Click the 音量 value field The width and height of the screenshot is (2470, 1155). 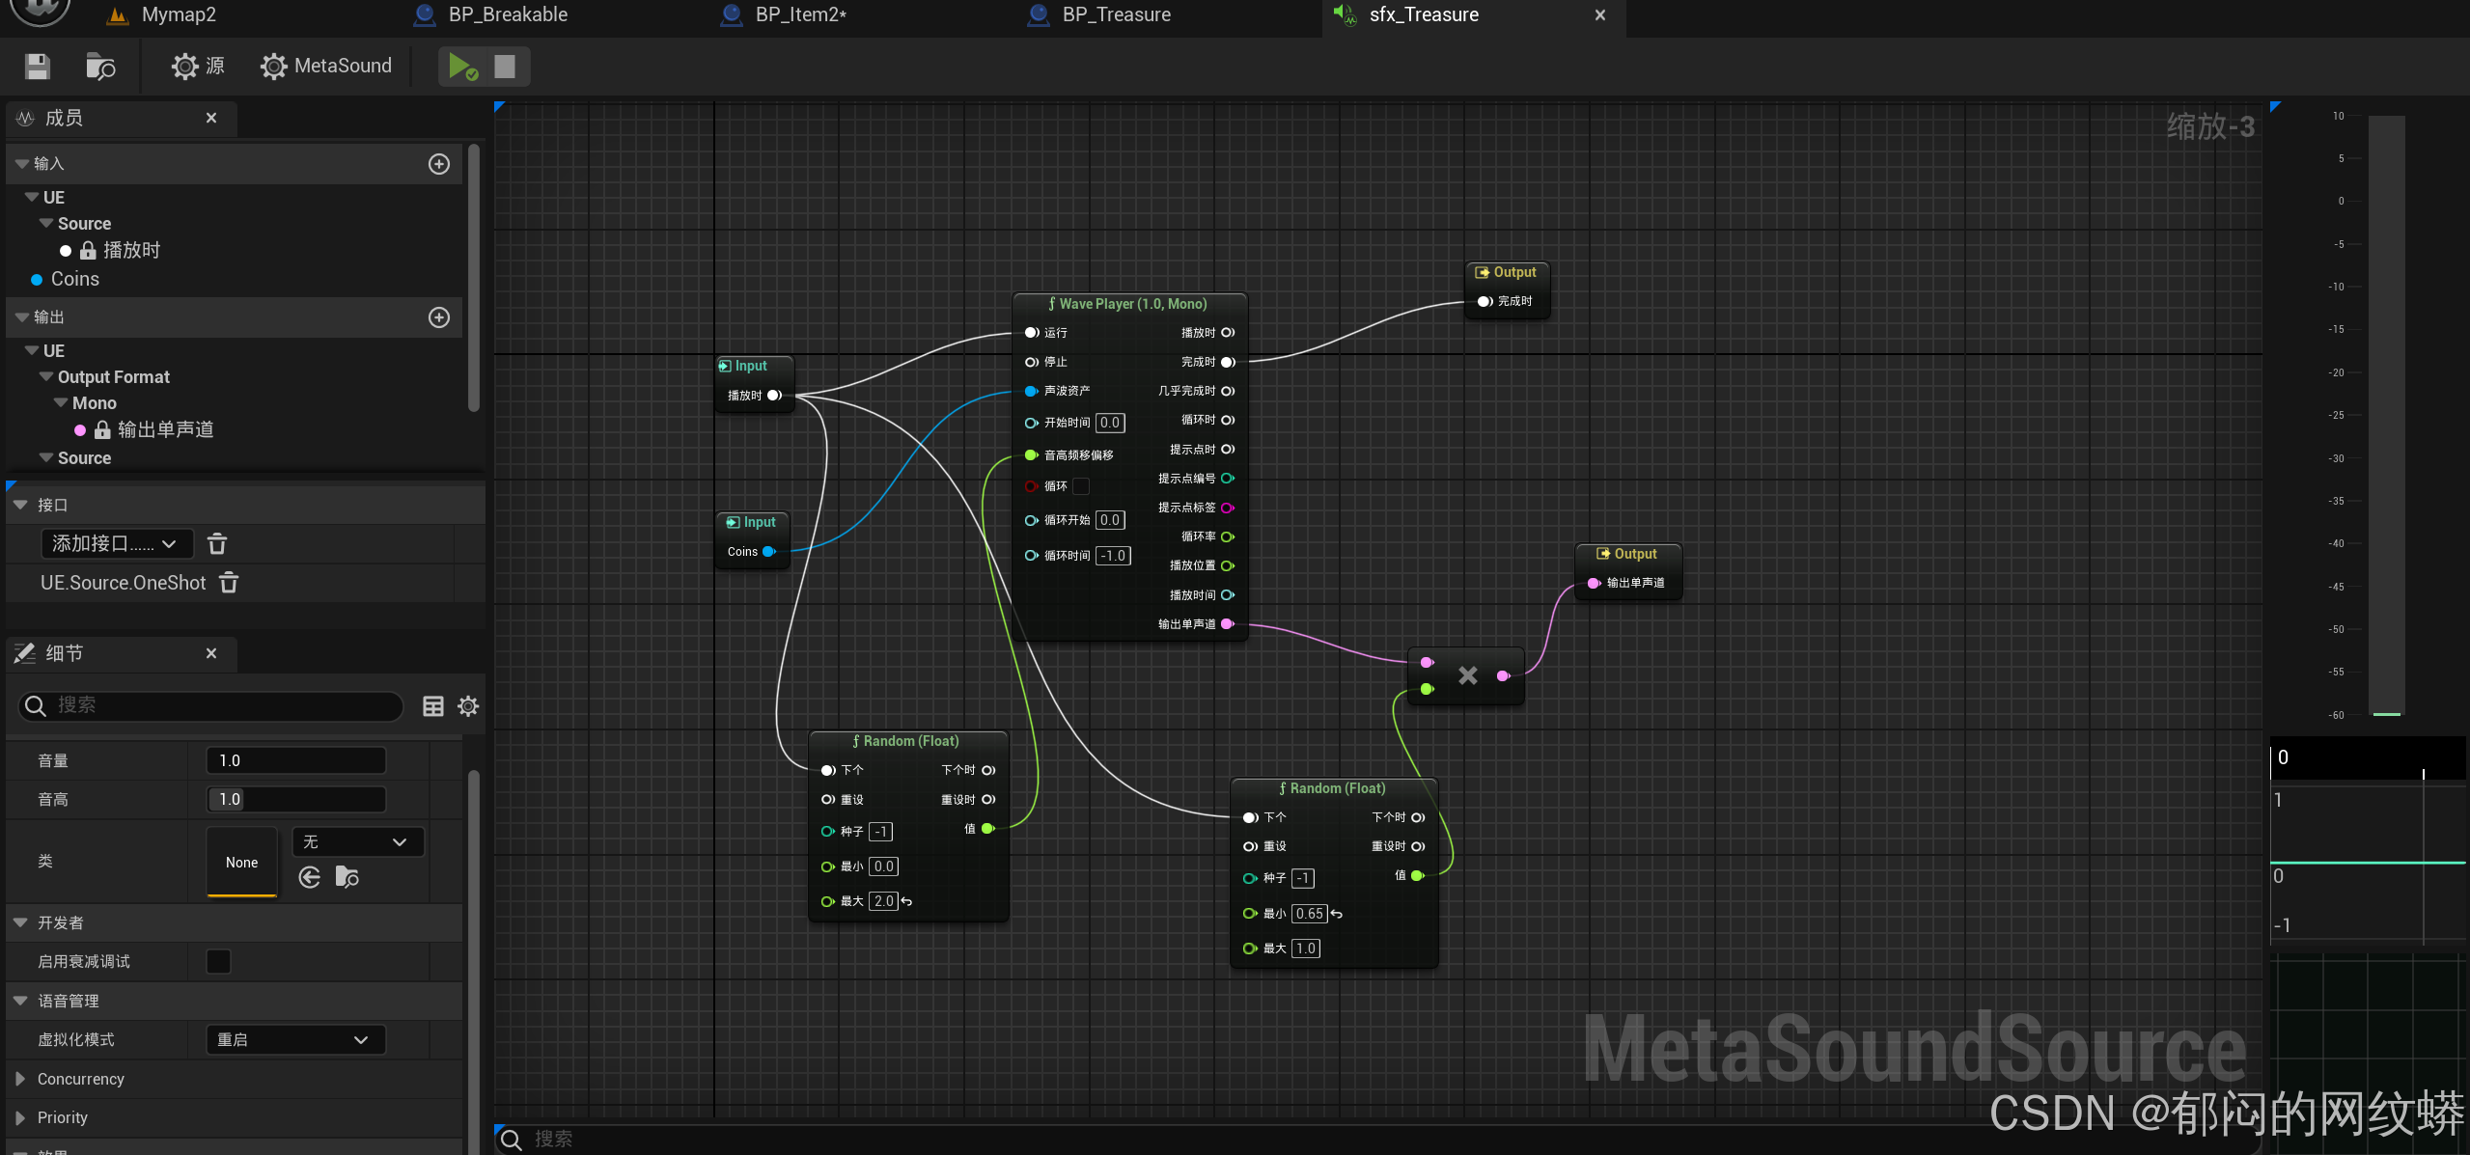pos(295,760)
